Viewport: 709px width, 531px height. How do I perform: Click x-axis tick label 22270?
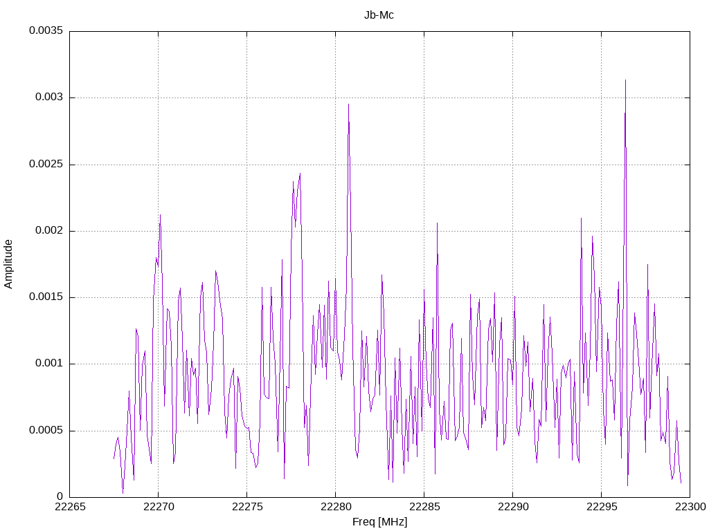159,507
